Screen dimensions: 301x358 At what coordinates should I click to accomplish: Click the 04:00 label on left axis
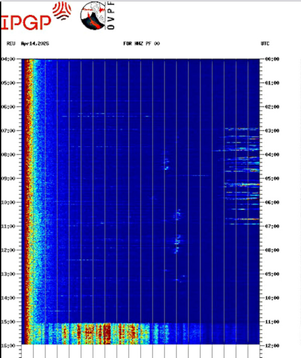point(10,59)
